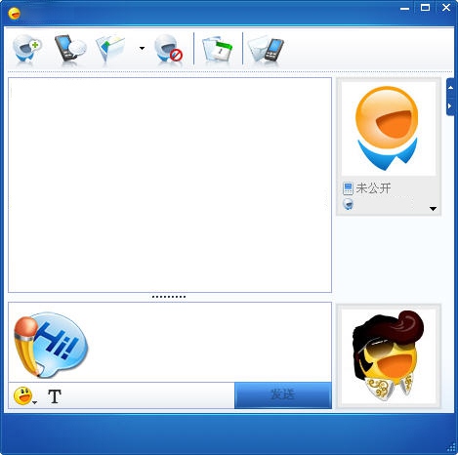Expand the contact info dropdown arrow
This screenshot has height=455, width=458.
(x=433, y=209)
